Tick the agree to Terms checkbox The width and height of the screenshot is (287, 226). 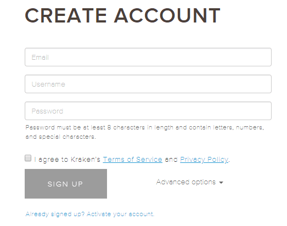pyautogui.click(x=28, y=158)
